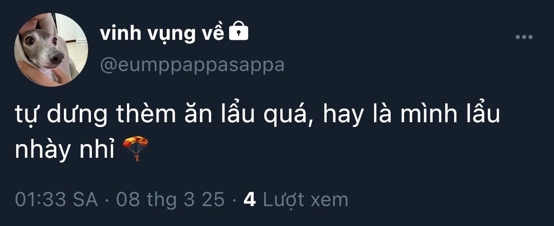Viewport: 554px width, 226px height.
Task: Click the 01:33 SA timestamp
Action: click(x=56, y=199)
